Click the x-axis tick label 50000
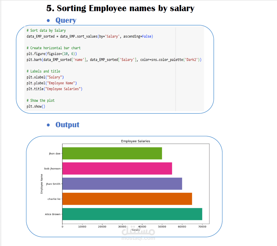This screenshot has width=277, height=246. [162, 227]
